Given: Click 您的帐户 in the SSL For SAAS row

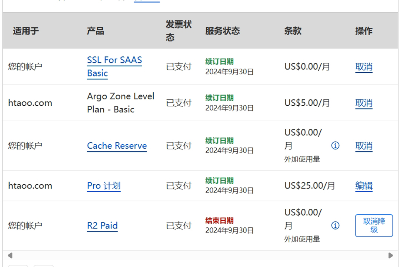Looking at the screenshot, I should pos(25,67).
